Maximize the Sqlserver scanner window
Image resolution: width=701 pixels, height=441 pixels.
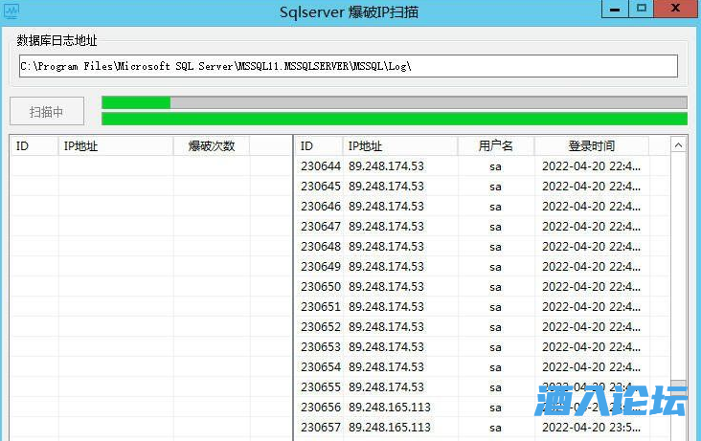pos(642,9)
